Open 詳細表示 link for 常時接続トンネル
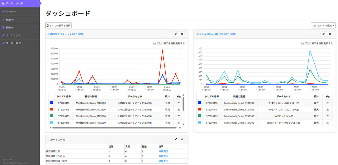This screenshot has width=338, height=165. coord(163,156)
